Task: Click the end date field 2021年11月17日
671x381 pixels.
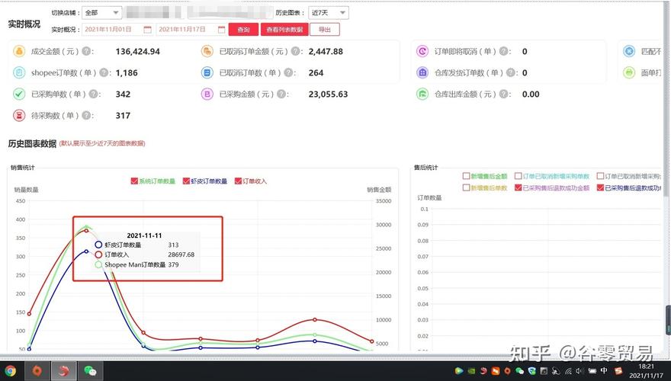Action: (191, 30)
